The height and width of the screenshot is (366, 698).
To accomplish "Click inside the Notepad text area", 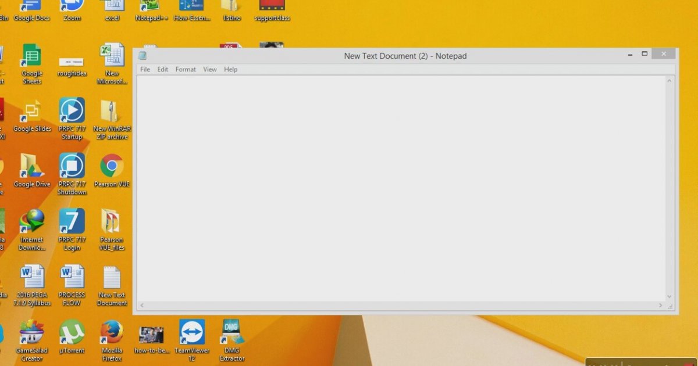I will tap(401, 188).
